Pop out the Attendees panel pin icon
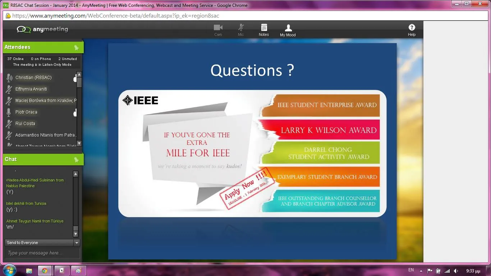The width and height of the screenshot is (491, 276). (x=76, y=47)
